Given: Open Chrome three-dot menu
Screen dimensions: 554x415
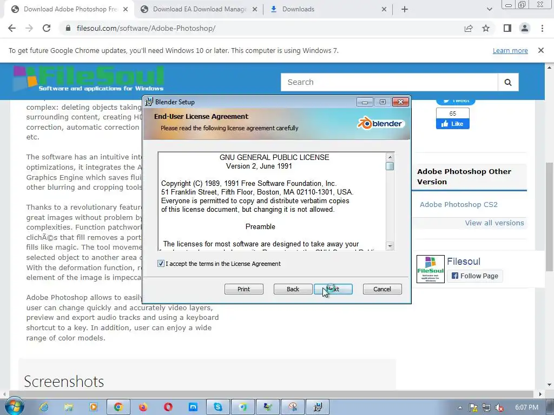Looking at the screenshot, I should pyautogui.click(x=542, y=28).
